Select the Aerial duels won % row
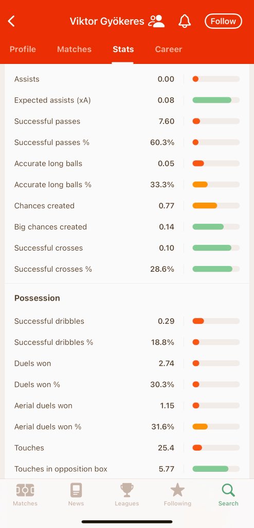Viewport: 254px width, 528px height. (127, 426)
